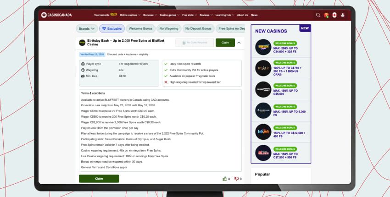
Task: Click the diamond icon in Exclusive filter
Action: tap(104, 29)
